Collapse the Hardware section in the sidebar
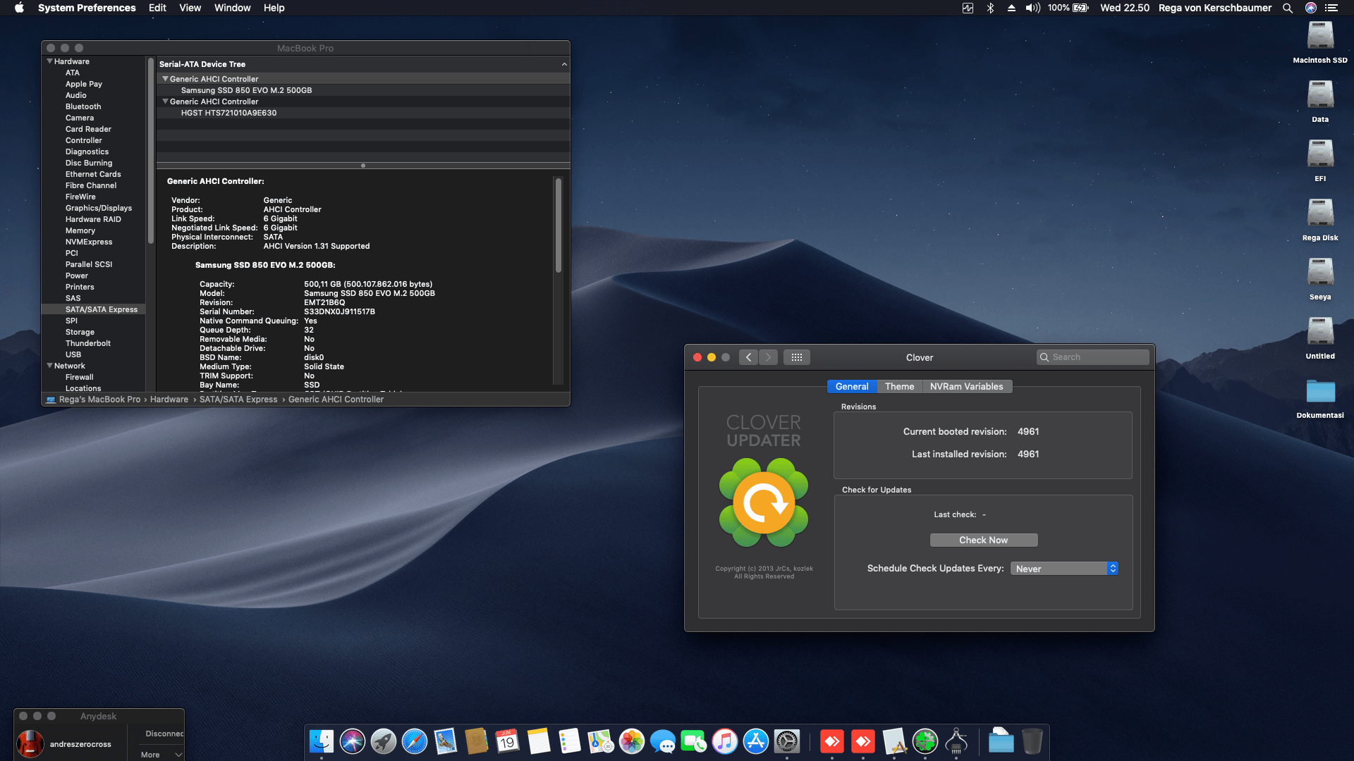Screen dimensions: 1354x761 49,61
